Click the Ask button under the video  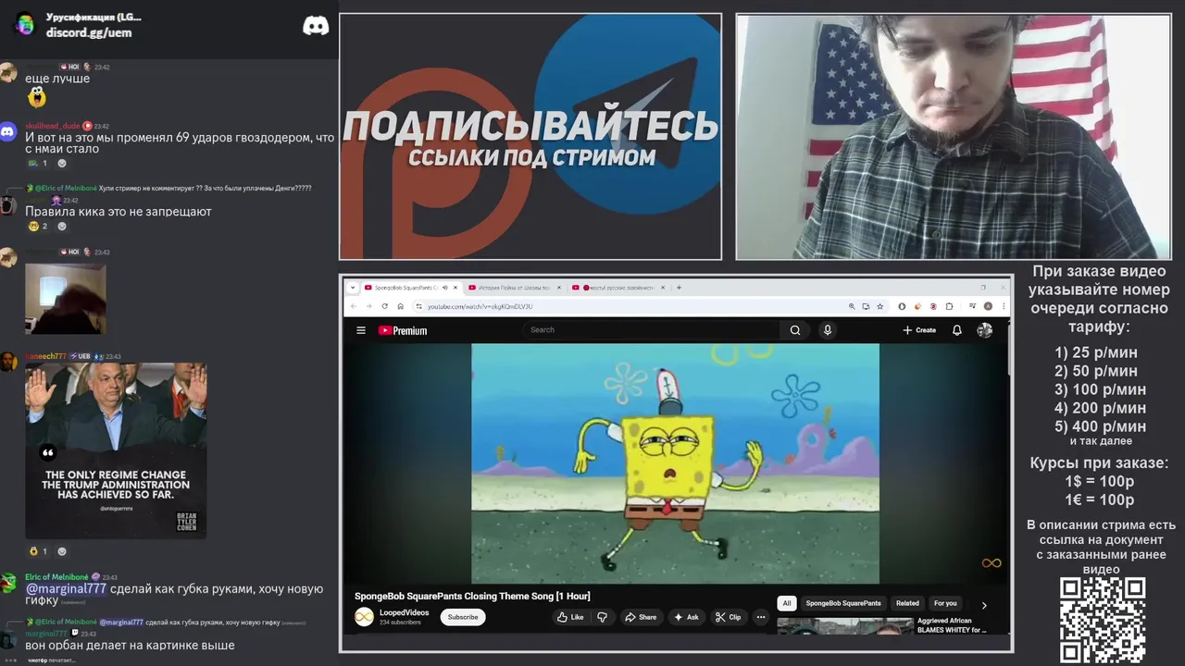(686, 617)
